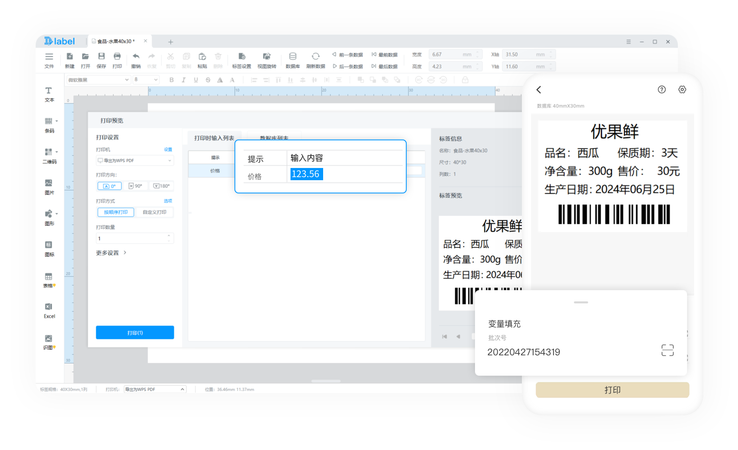Open the 数据库 database tool
The height and width of the screenshot is (450, 738).
(293, 60)
